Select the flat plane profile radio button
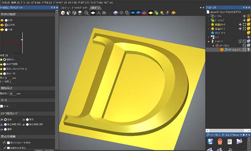The width and height of the screenshot is (251, 151). tap(6, 30)
